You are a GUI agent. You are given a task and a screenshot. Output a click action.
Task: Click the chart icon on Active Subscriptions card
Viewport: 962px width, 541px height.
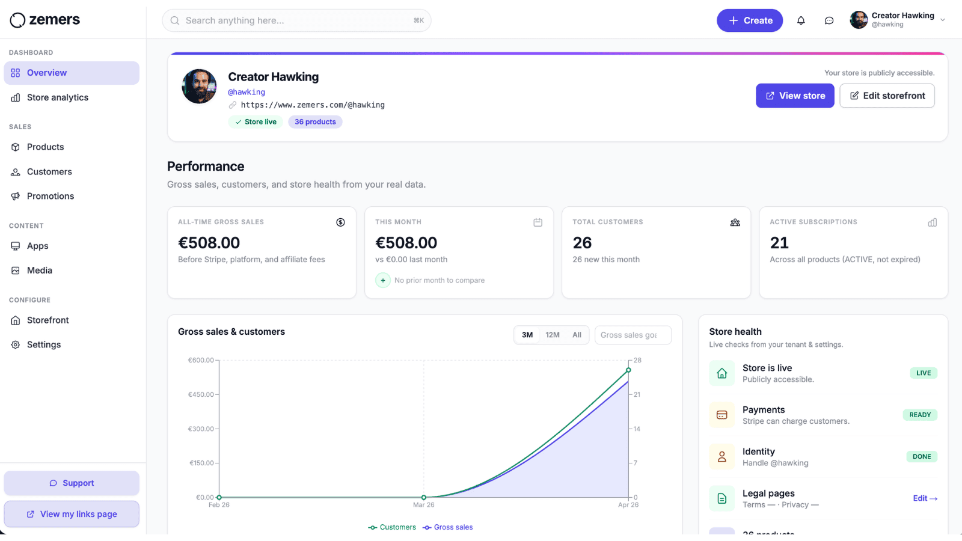(933, 222)
